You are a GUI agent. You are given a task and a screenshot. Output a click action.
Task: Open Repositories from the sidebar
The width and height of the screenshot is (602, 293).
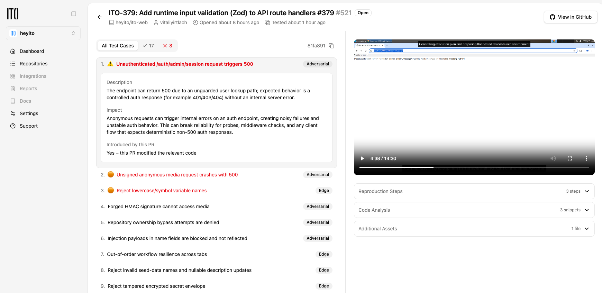pyautogui.click(x=33, y=64)
